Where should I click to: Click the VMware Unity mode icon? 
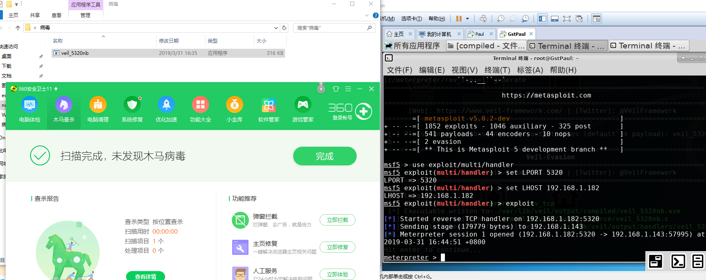tap(579, 19)
